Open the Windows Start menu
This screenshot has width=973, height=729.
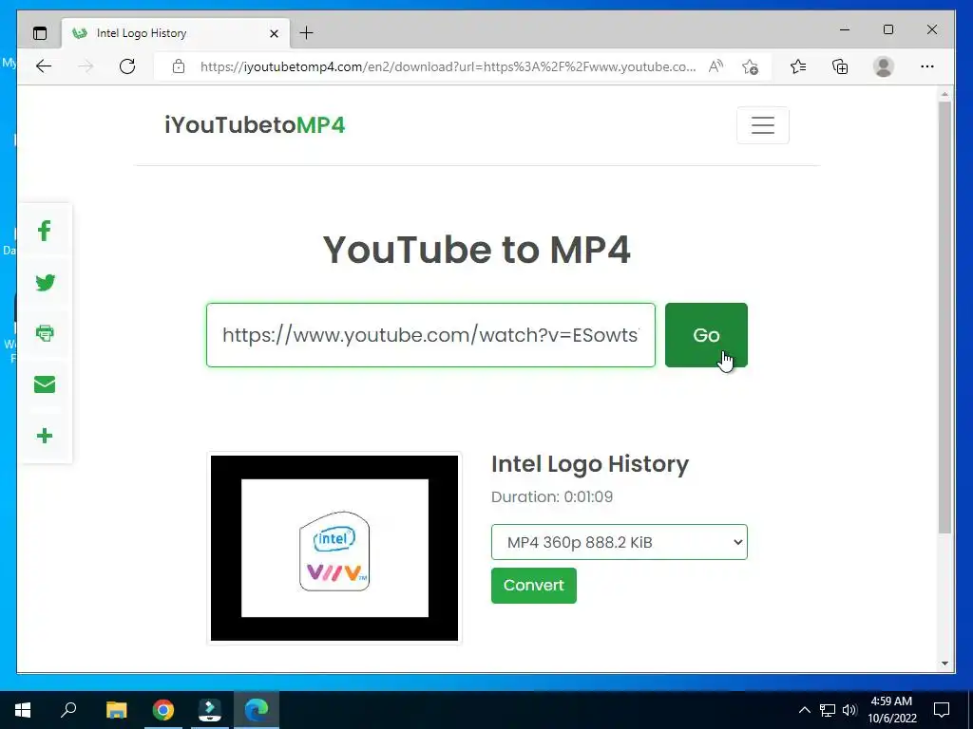click(23, 710)
